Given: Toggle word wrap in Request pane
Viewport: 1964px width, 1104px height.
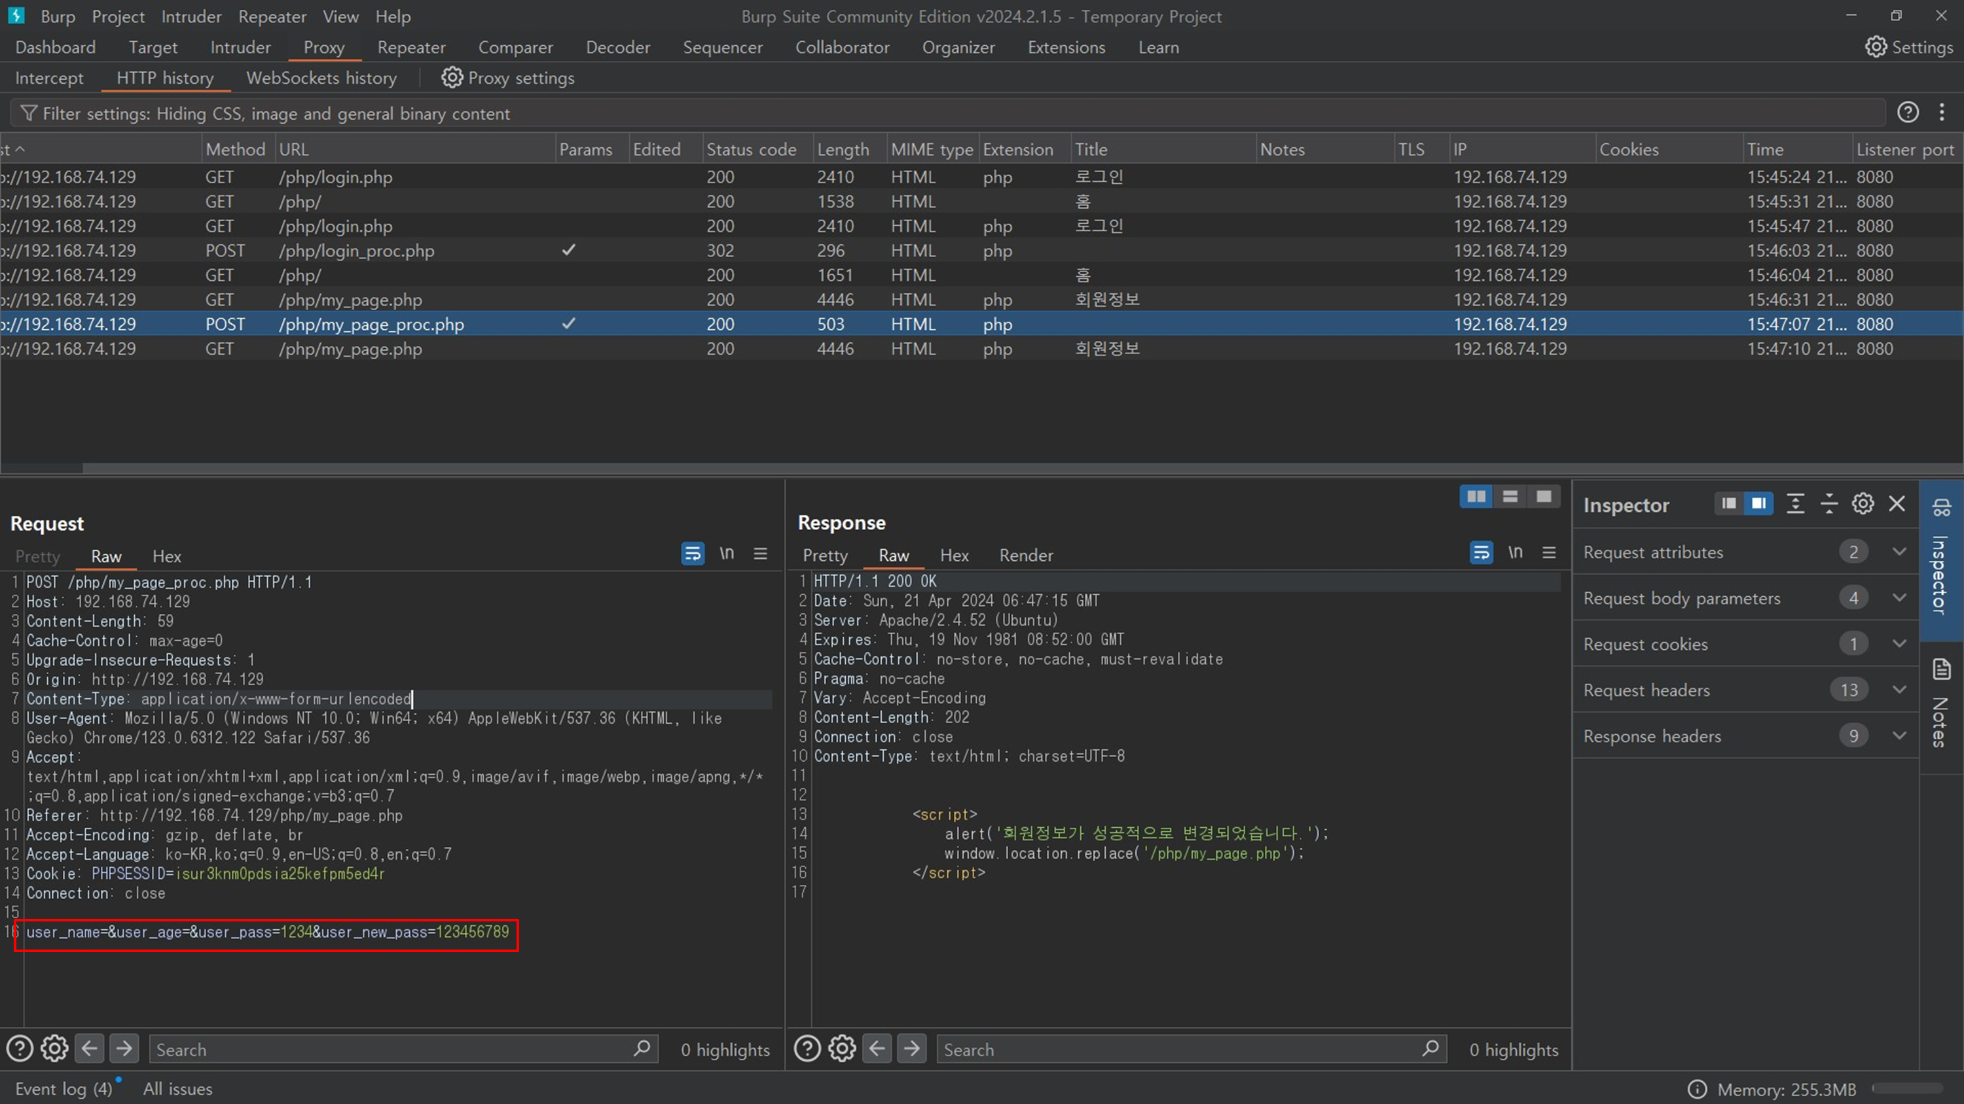Looking at the screenshot, I should click(x=692, y=554).
